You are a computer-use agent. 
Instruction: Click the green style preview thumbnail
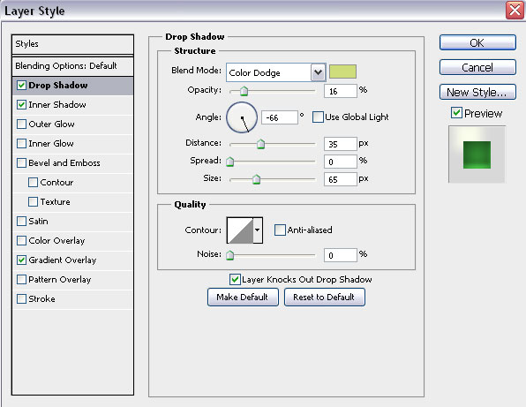coord(477,155)
